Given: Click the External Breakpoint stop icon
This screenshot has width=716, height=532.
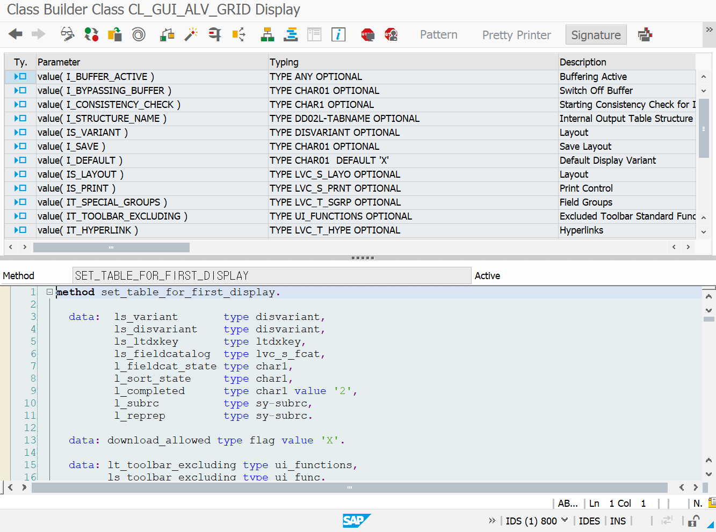Looking at the screenshot, I should click(392, 35).
